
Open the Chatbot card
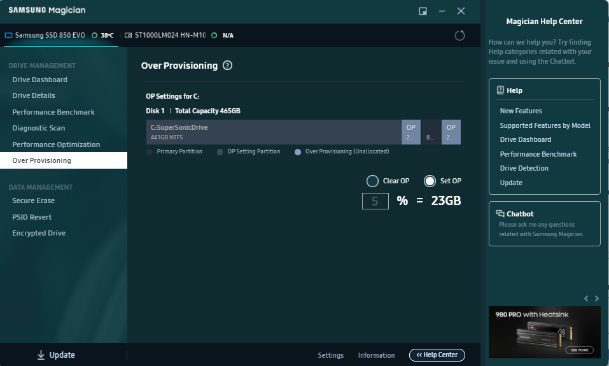click(x=545, y=224)
